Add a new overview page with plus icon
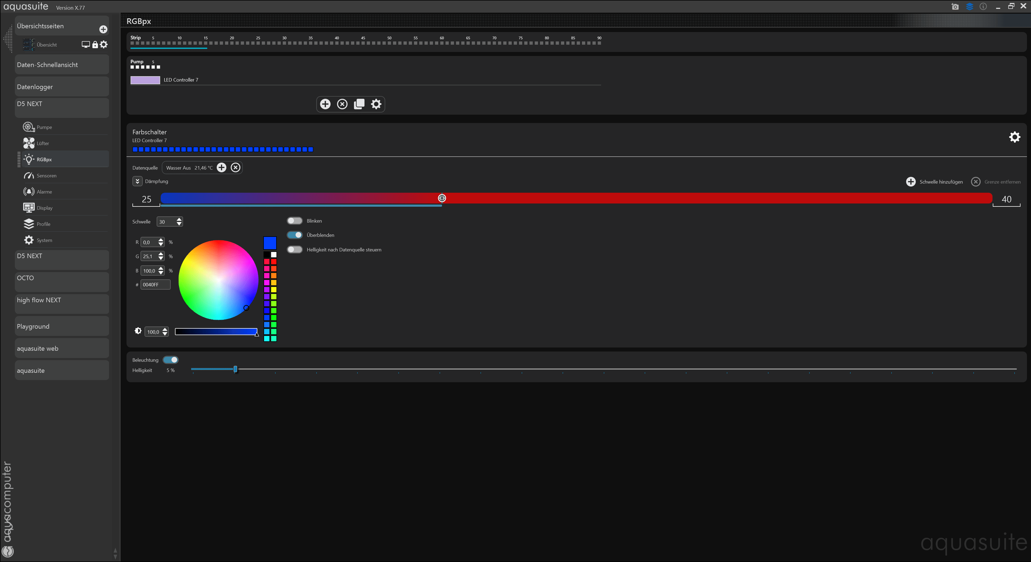The height and width of the screenshot is (562, 1031). click(x=103, y=29)
